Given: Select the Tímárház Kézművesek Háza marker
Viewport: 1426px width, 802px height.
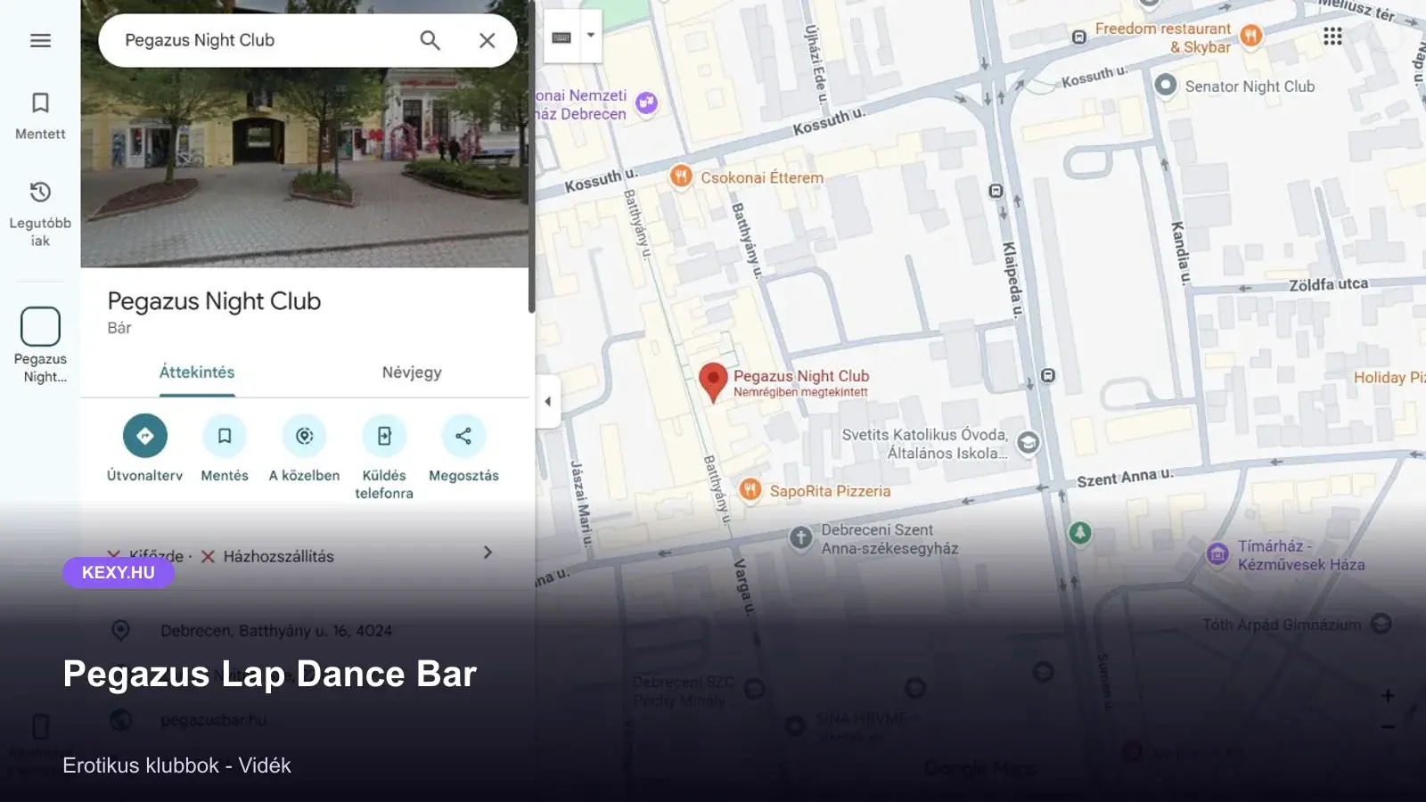Looking at the screenshot, I should (x=1217, y=554).
